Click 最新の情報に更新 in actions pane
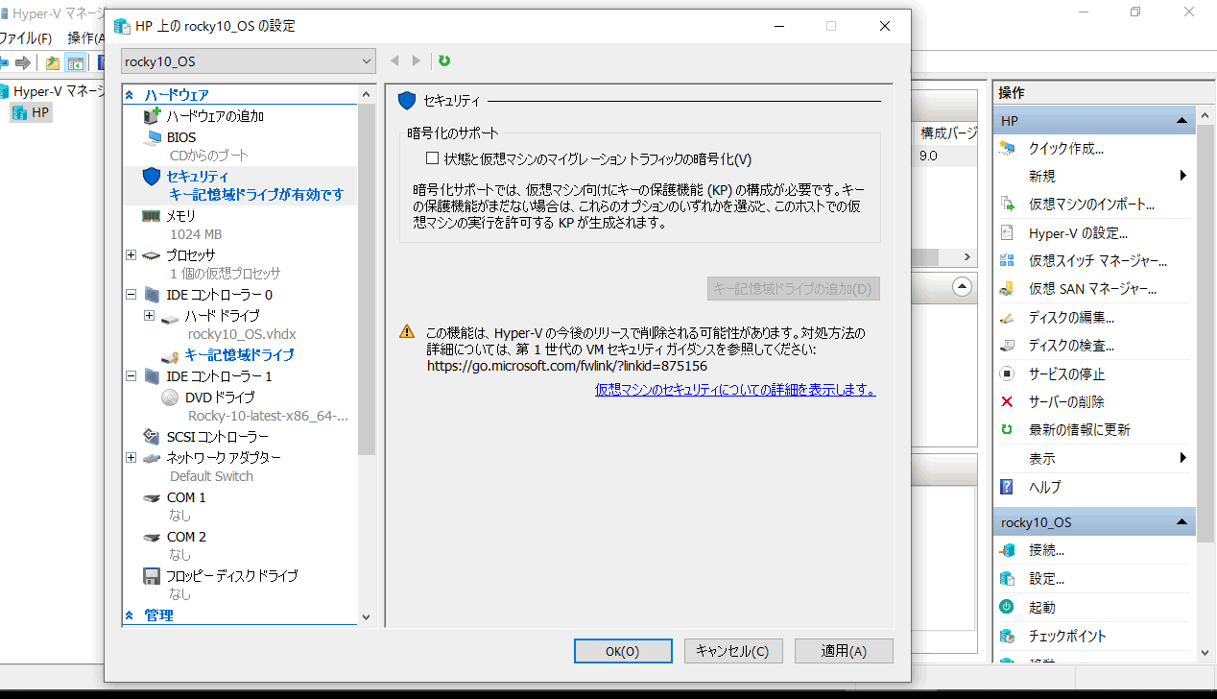Image resolution: width=1217 pixels, height=699 pixels. pyautogui.click(x=1080, y=429)
